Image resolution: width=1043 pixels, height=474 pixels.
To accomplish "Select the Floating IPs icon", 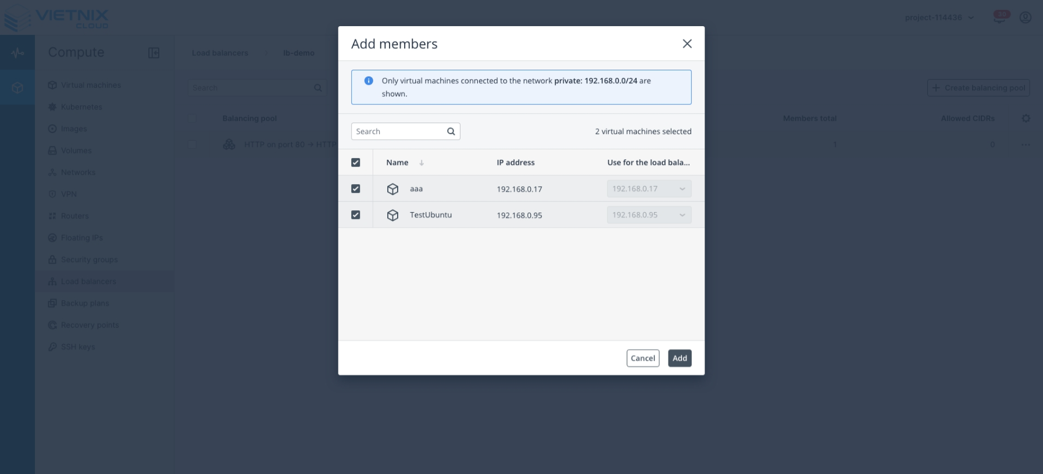I will click(x=53, y=238).
